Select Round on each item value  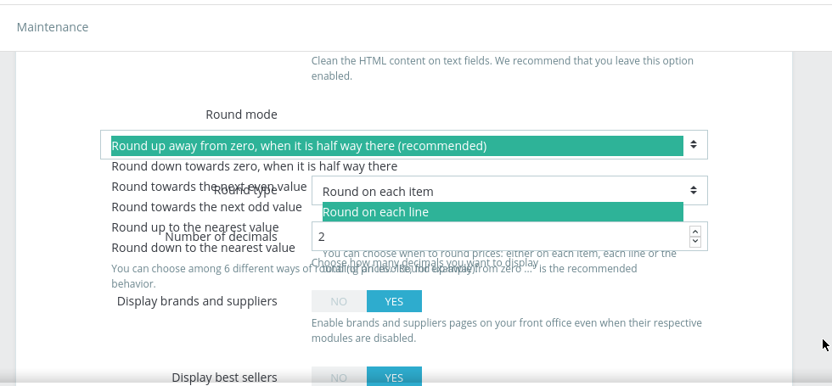378,192
